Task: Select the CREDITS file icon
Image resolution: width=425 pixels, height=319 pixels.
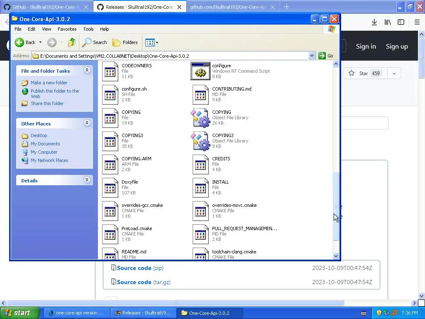Action: point(200,164)
